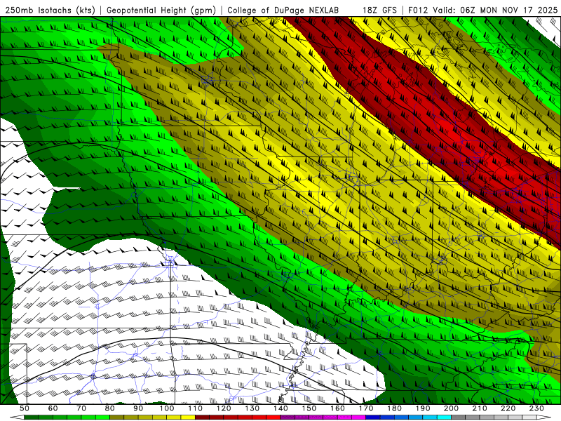Click the "18Z GFS" model run label
561x421 pixels.
(x=379, y=10)
